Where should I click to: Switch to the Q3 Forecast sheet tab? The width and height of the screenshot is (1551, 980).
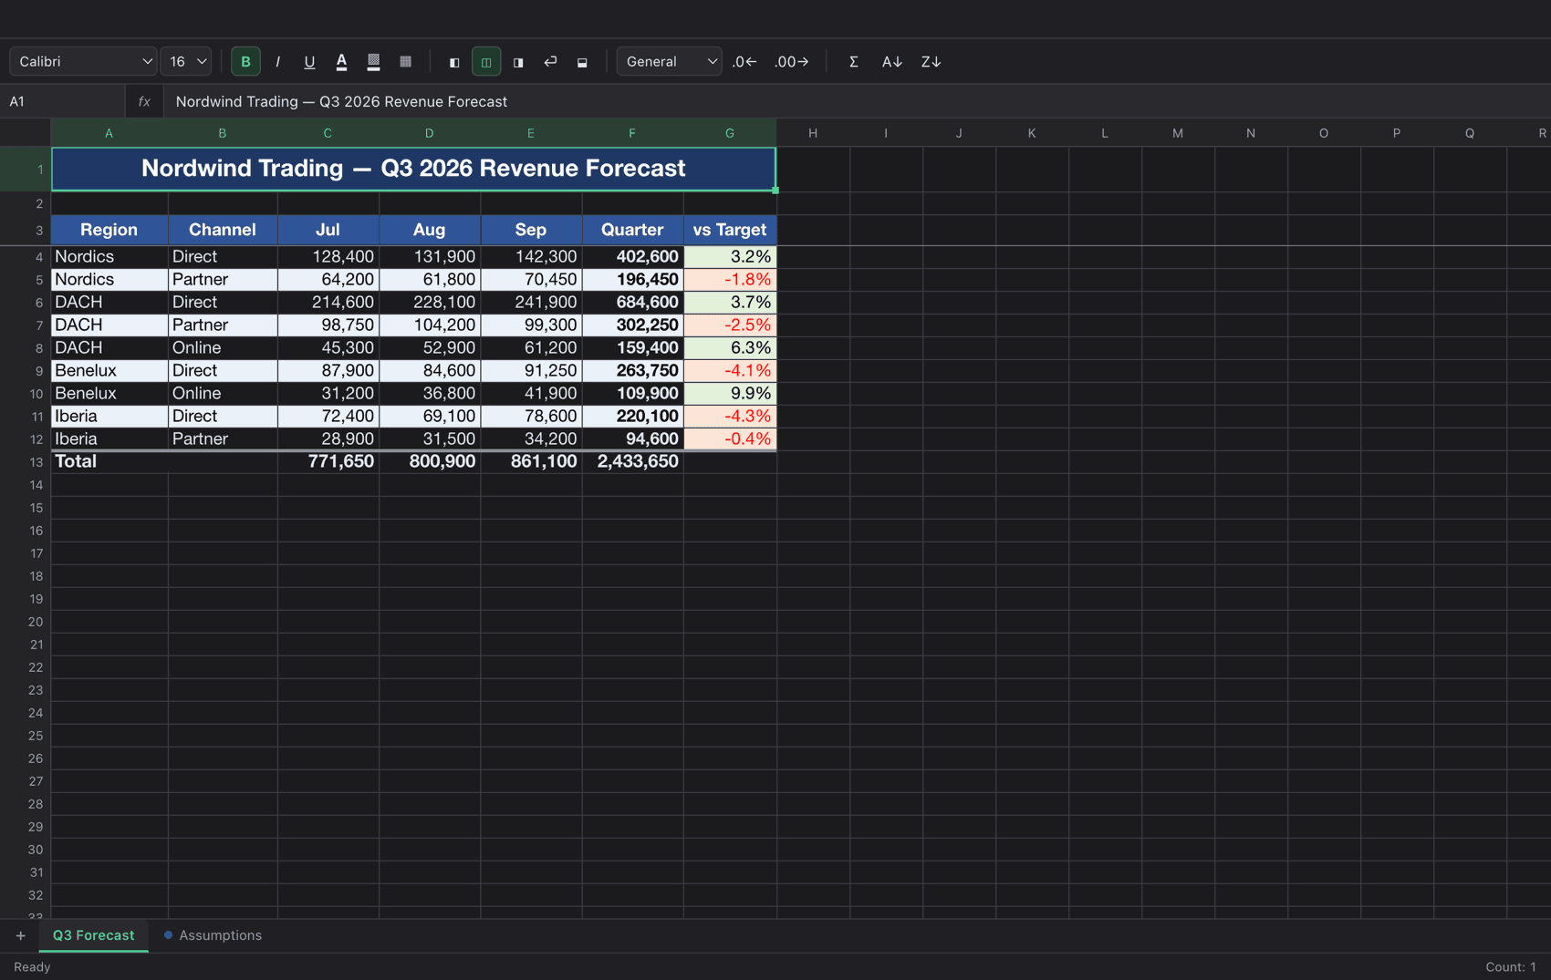93,935
